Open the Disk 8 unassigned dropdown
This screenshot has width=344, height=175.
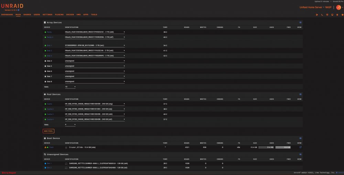click(95, 81)
